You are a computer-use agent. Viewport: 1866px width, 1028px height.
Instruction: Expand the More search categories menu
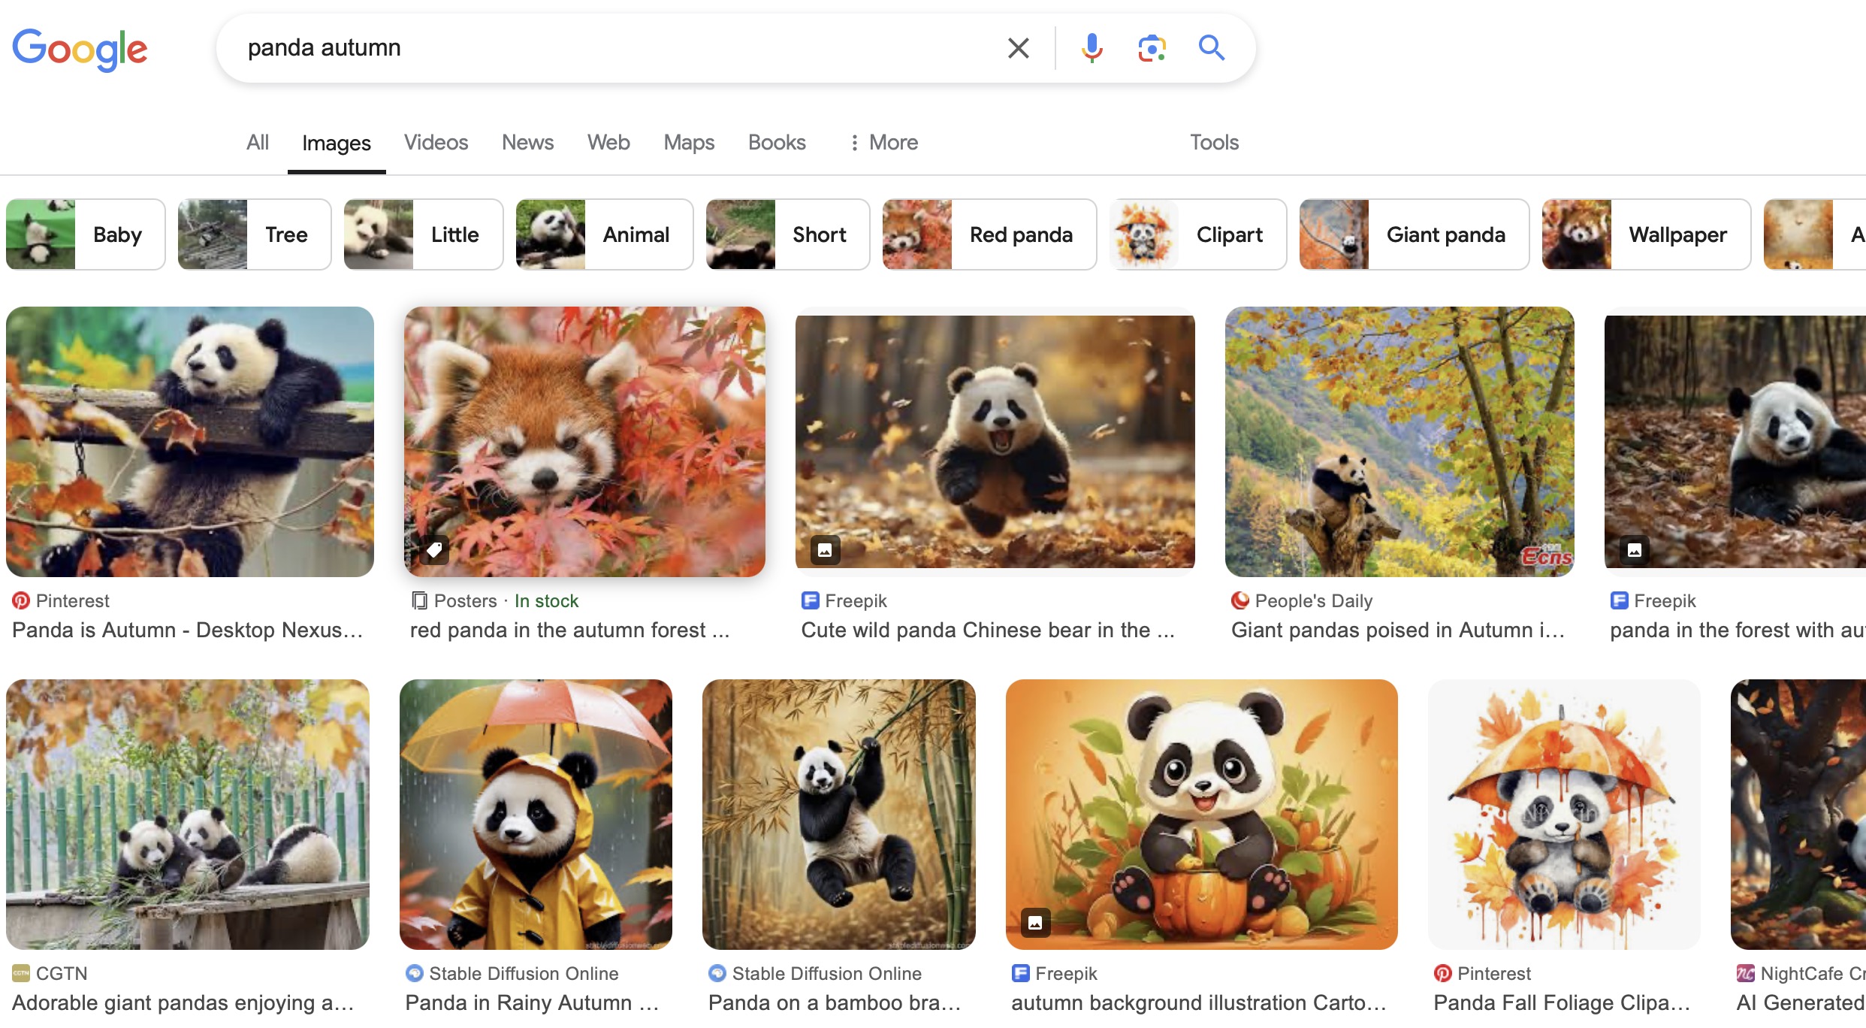click(x=883, y=143)
